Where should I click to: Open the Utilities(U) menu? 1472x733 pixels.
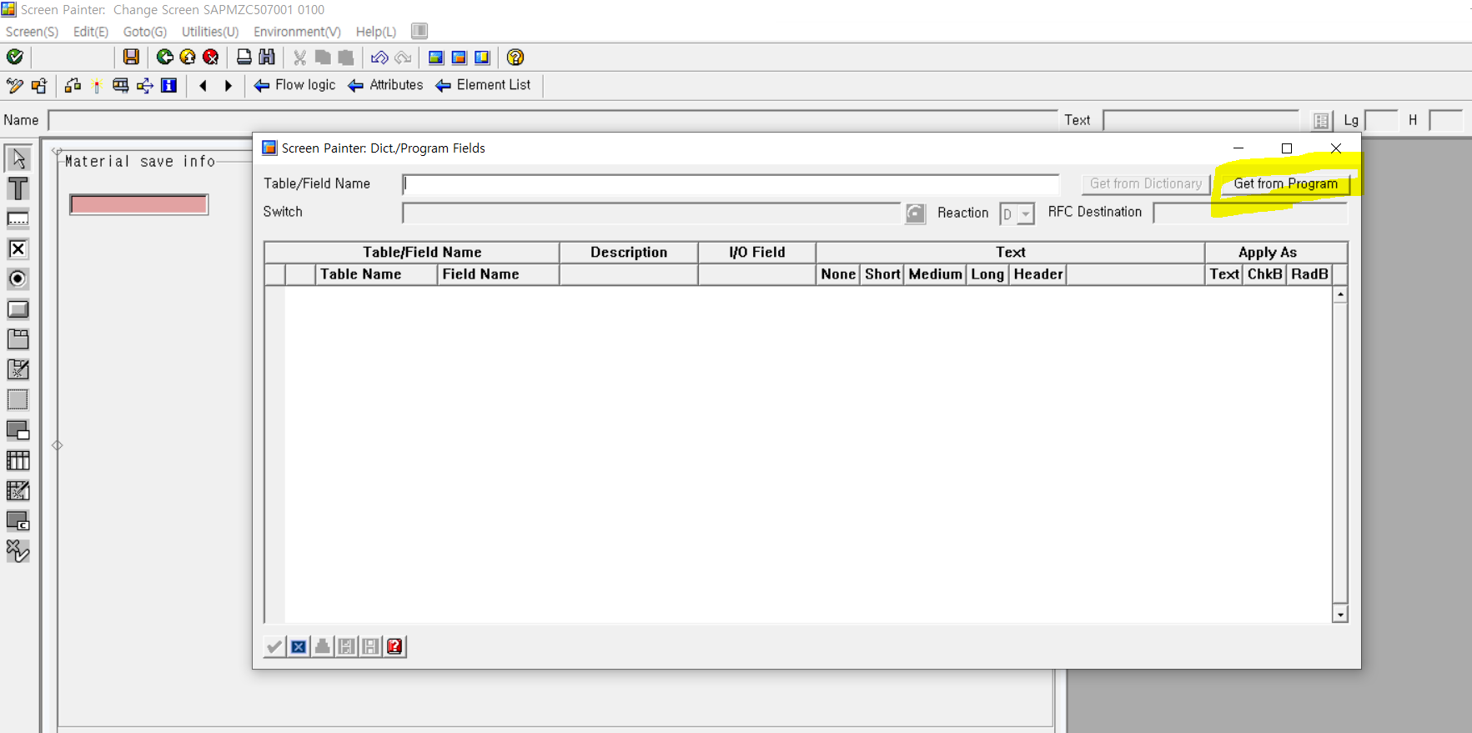pyautogui.click(x=210, y=32)
